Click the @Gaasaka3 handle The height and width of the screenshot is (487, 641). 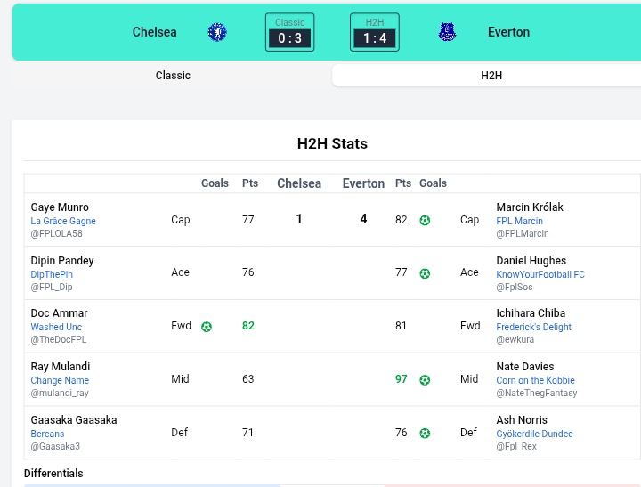[55, 446]
